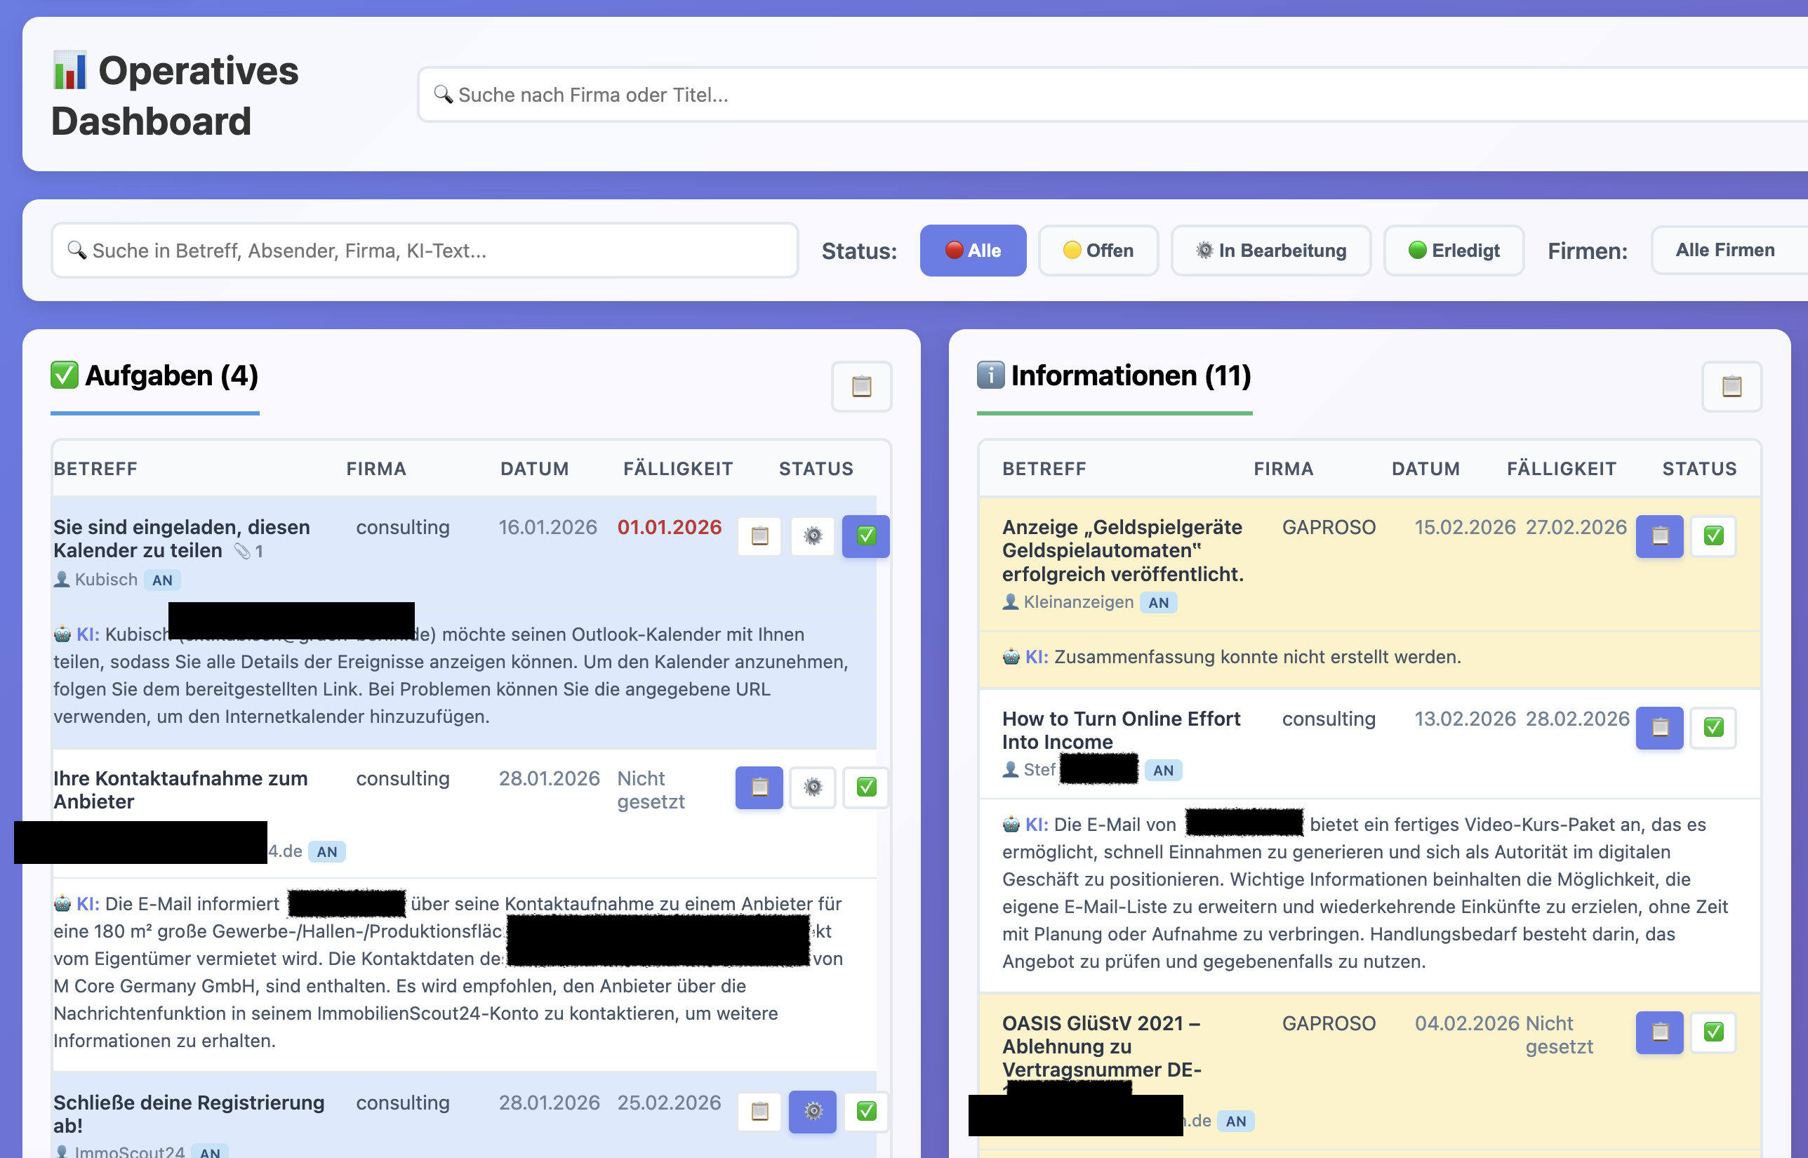Image resolution: width=1808 pixels, height=1158 pixels.
Task: Click sender Kleinanzeigen under Geldspielgeräte entry
Action: [x=1078, y=602]
